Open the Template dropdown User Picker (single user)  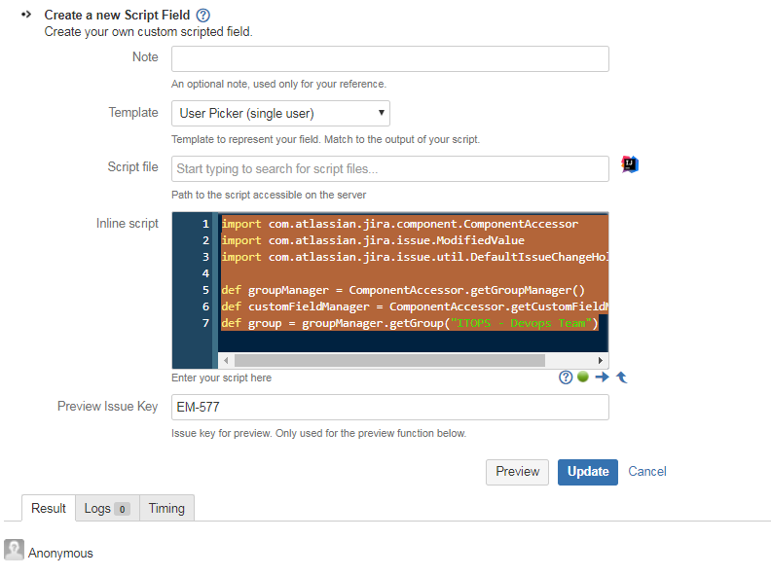pos(280,114)
